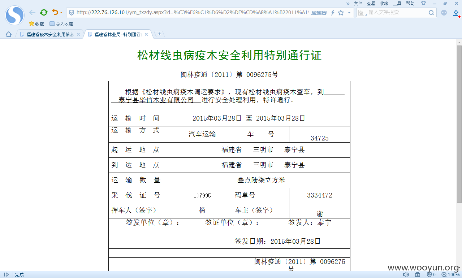
Task: Click the 运输时间 label
Action: point(135,118)
